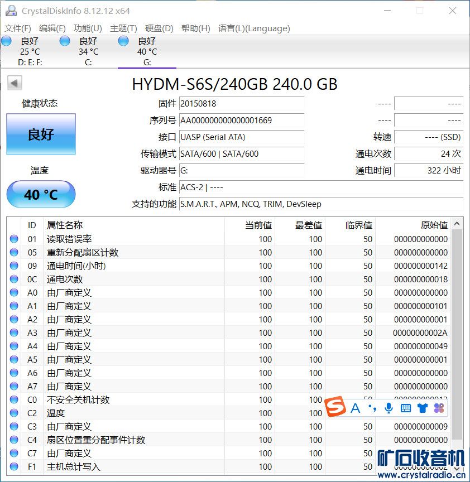Select the 扇区位置重分配事件计数 attribute row
This screenshot has height=482, width=470.
229,440
